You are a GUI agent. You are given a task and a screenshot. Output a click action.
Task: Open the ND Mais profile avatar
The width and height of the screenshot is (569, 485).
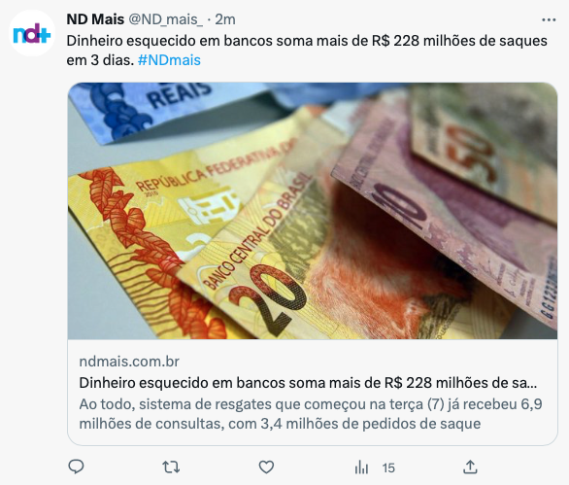[32, 33]
